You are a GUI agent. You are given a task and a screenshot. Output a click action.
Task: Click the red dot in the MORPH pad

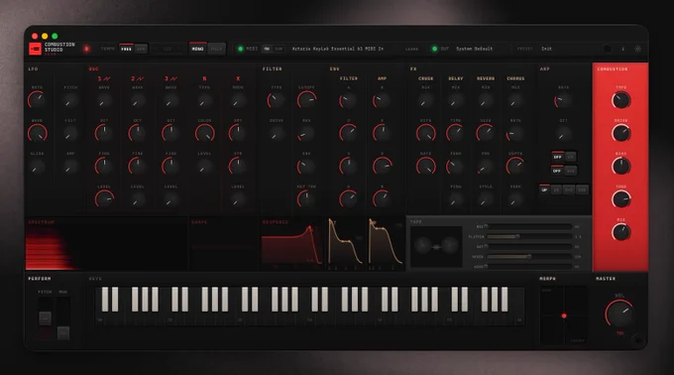tap(564, 315)
